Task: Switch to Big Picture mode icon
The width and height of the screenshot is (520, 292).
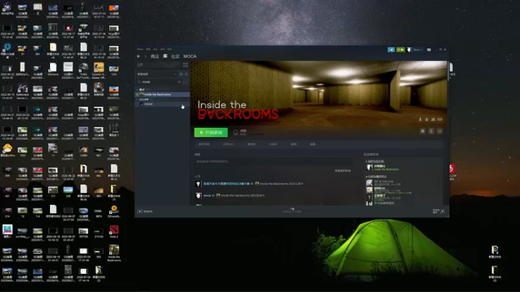Action: click(x=429, y=50)
